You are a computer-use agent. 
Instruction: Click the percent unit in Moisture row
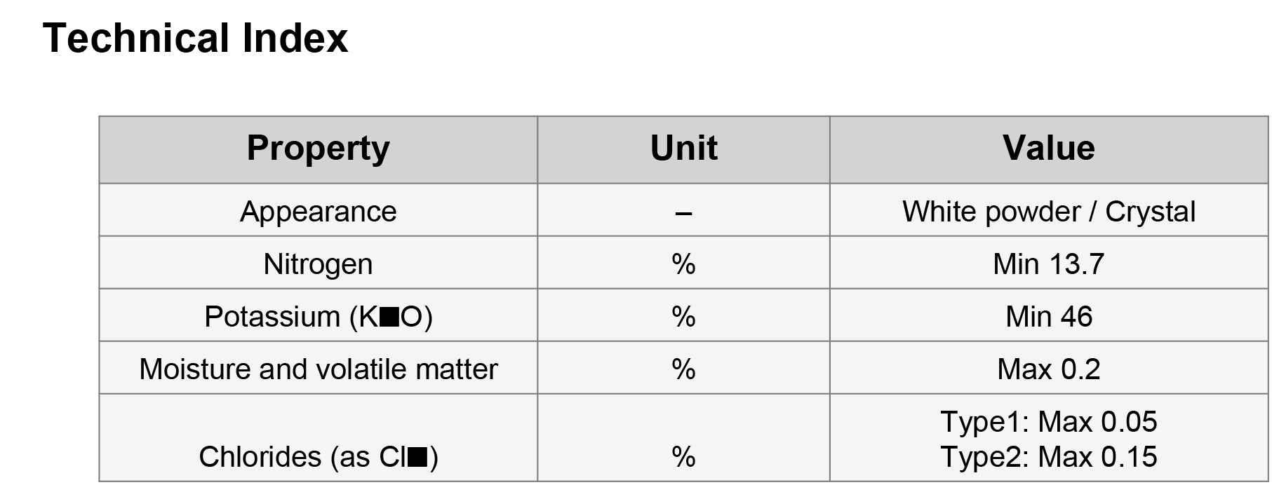pyautogui.click(x=683, y=369)
